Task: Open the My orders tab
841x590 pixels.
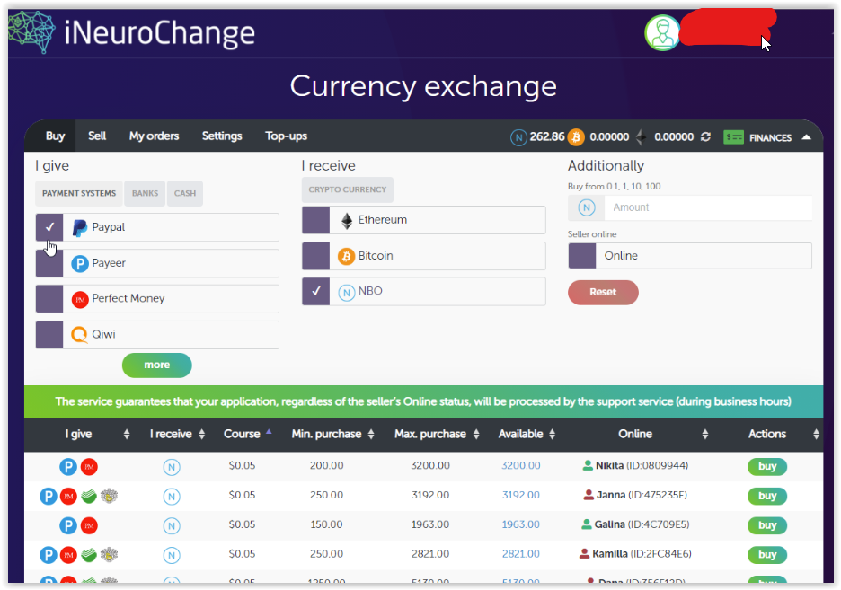Action: [x=154, y=136]
